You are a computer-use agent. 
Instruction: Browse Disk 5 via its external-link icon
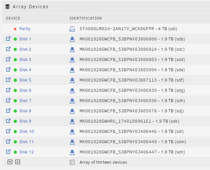8,80
